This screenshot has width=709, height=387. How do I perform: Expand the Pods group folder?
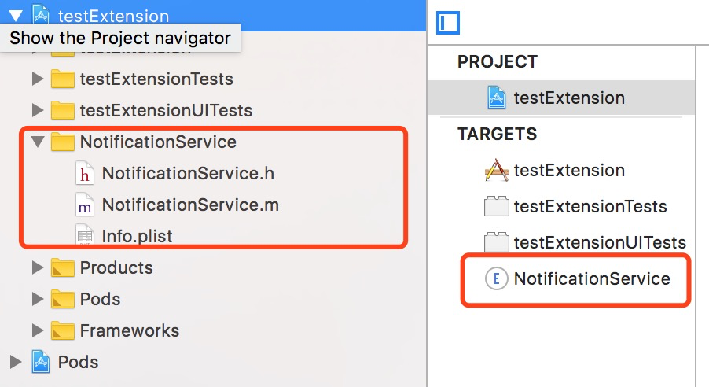[x=37, y=299]
